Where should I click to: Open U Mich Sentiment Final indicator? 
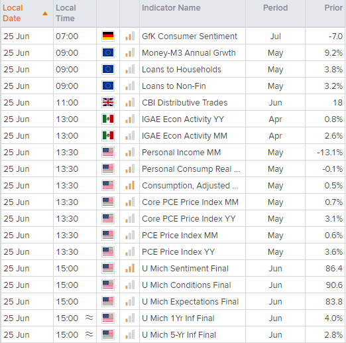coord(185,269)
